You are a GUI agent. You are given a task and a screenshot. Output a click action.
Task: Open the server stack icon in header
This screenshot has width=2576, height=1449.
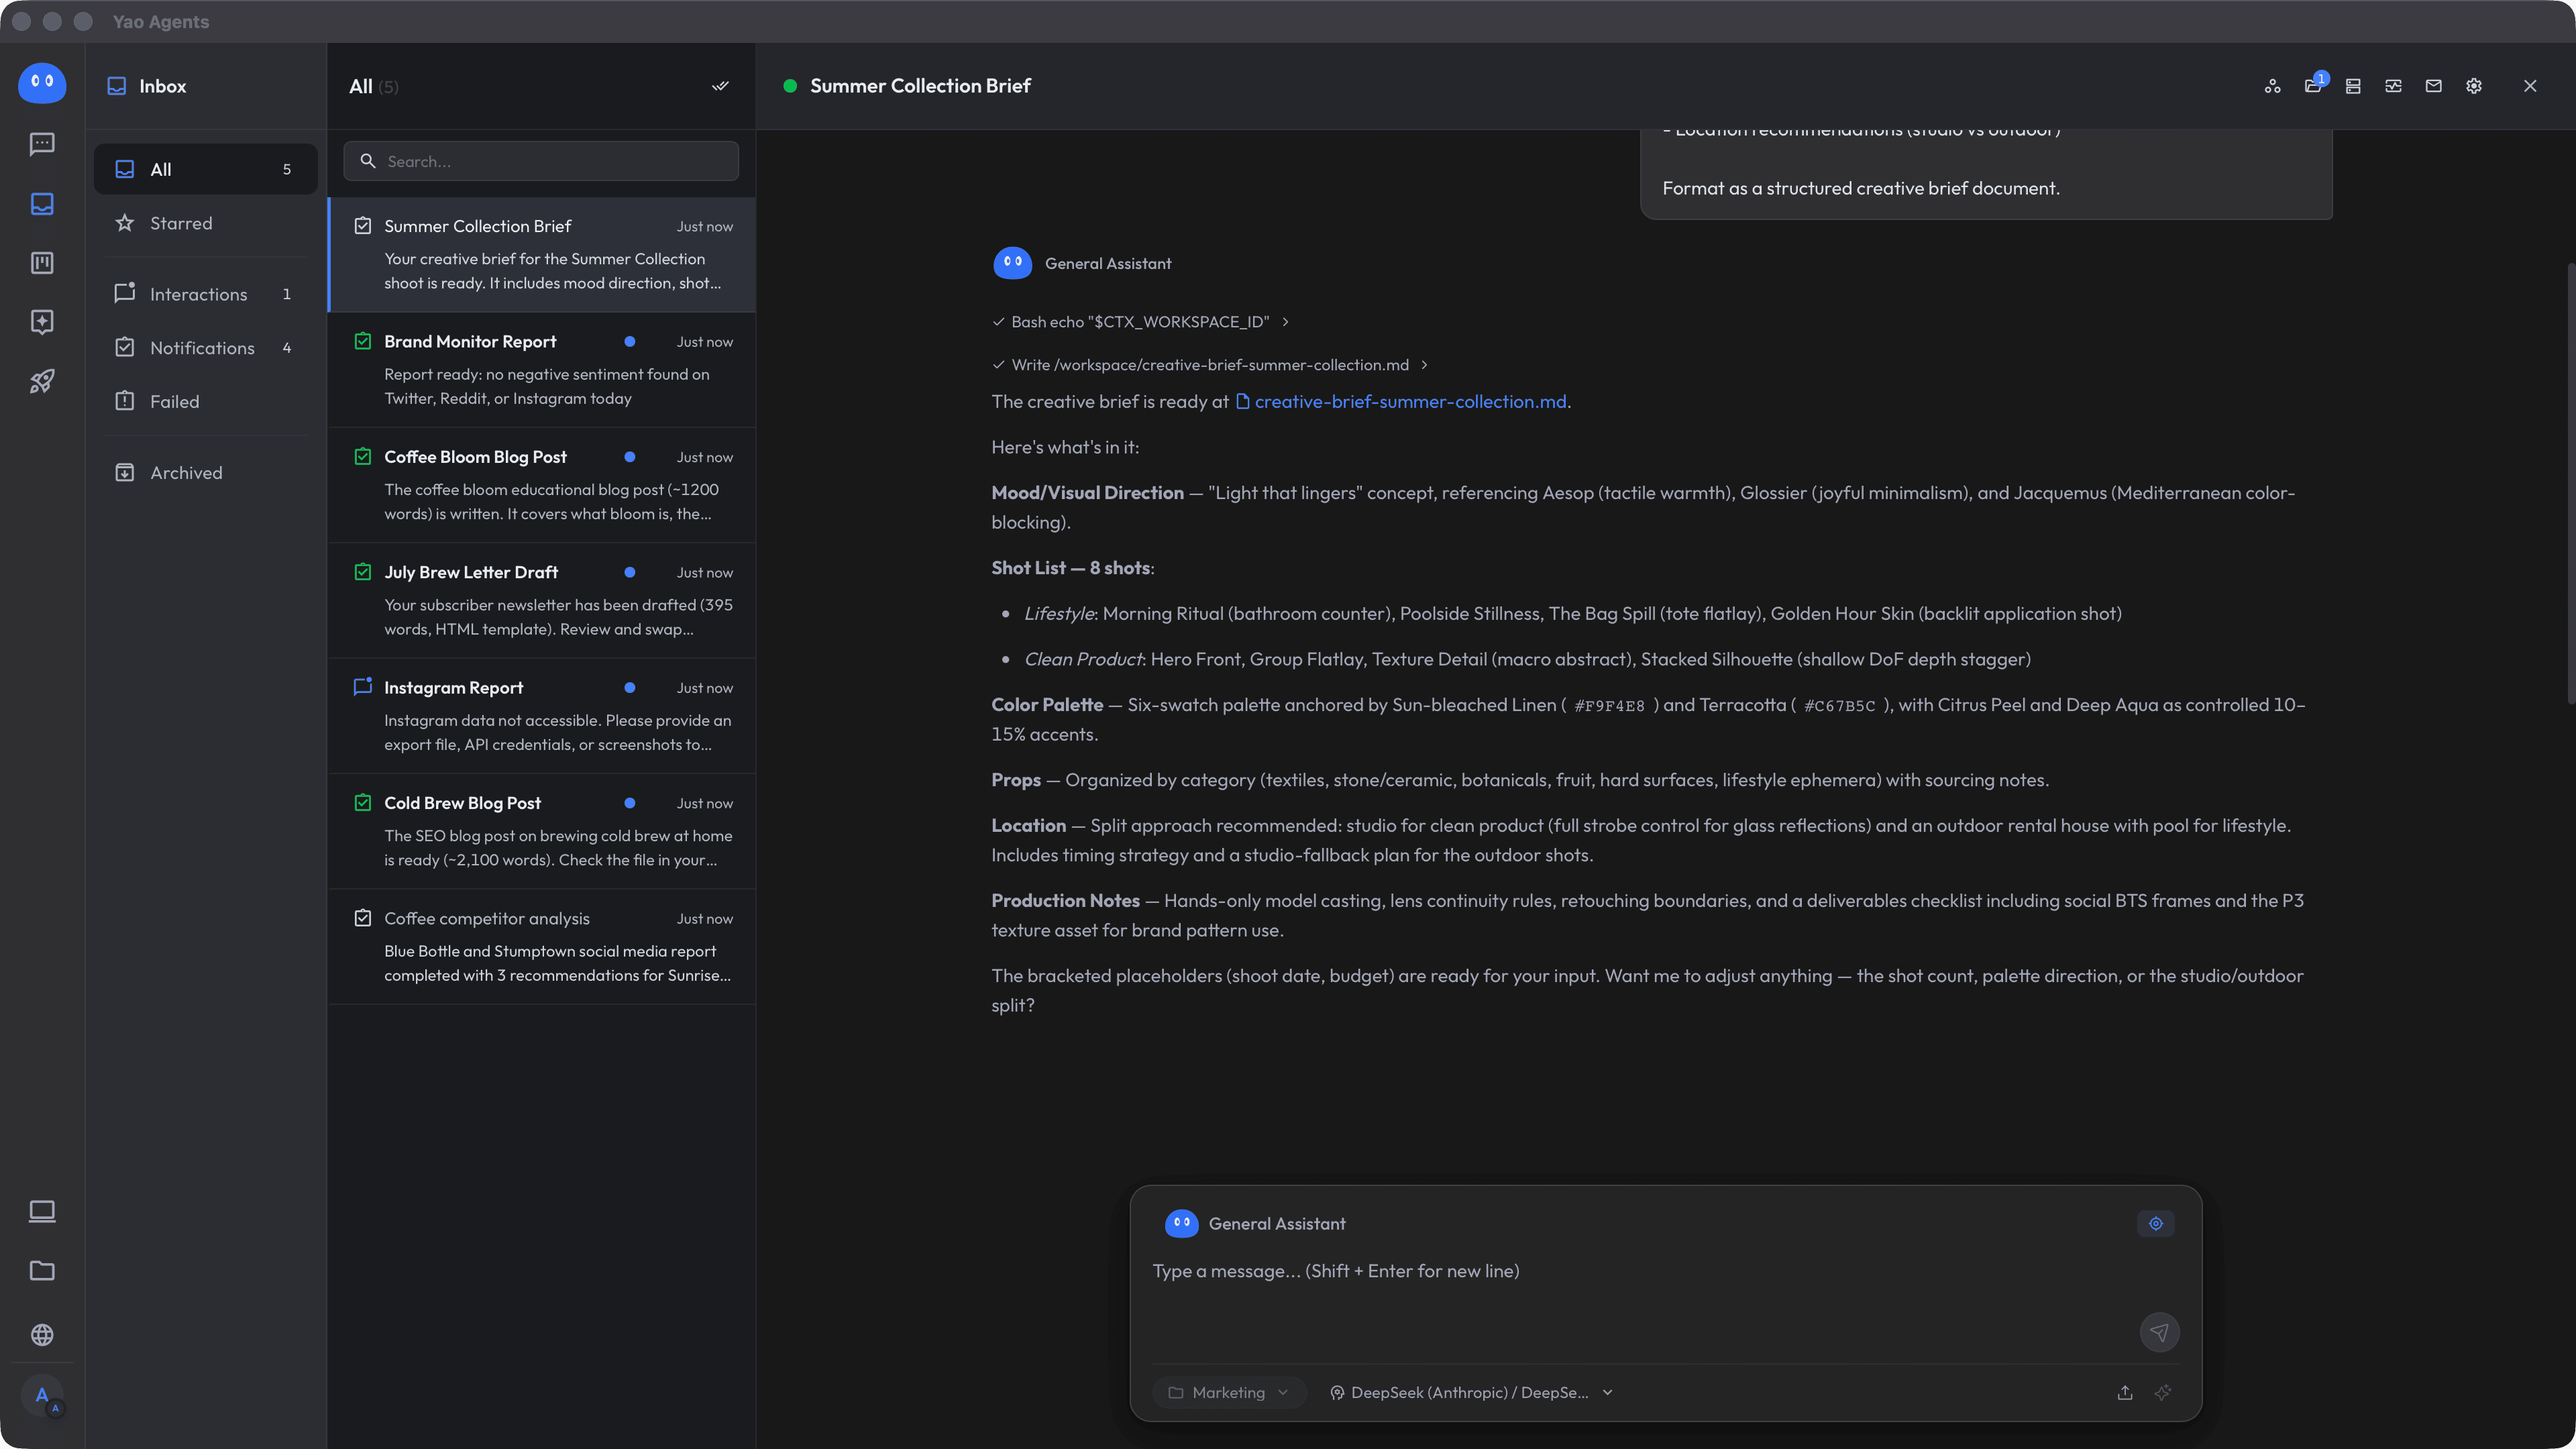click(2353, 86)
